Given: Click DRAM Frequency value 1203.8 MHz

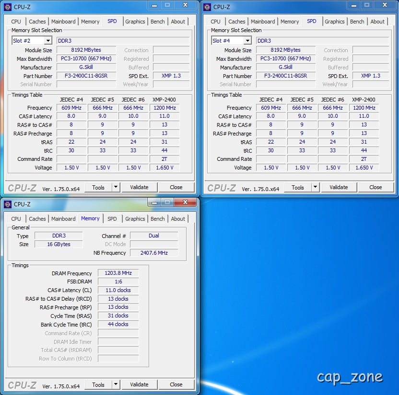Looking at the screenshot, I should click(x=118, y=273).
